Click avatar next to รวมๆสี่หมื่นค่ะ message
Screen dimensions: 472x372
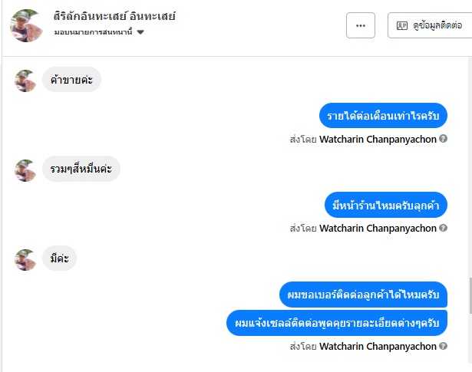tap(25, 170)
